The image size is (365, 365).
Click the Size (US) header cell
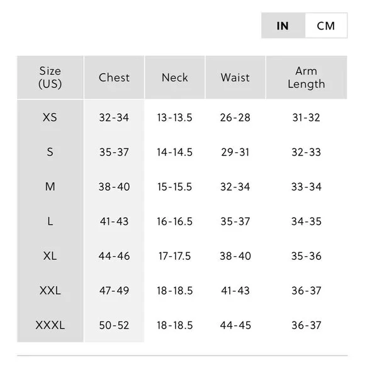pyautogui.click(x=50, y=77)
